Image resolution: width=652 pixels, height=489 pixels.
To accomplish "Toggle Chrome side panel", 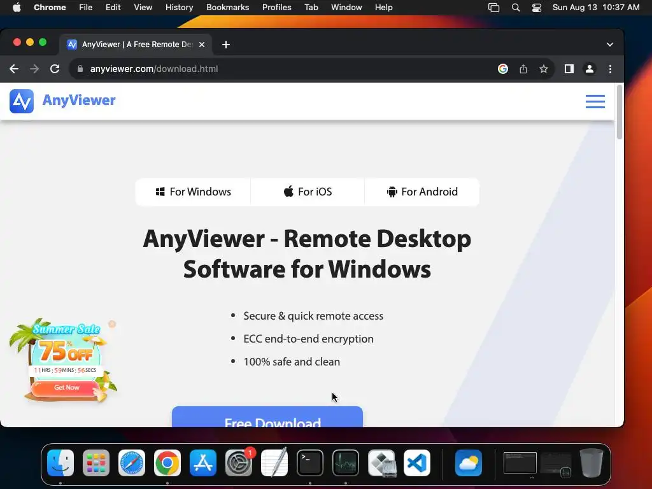I will (x=569, y=69).
